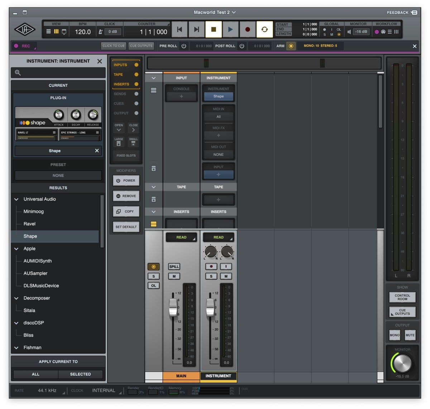Toggle INSERTS row visibility

click(136, 84)
